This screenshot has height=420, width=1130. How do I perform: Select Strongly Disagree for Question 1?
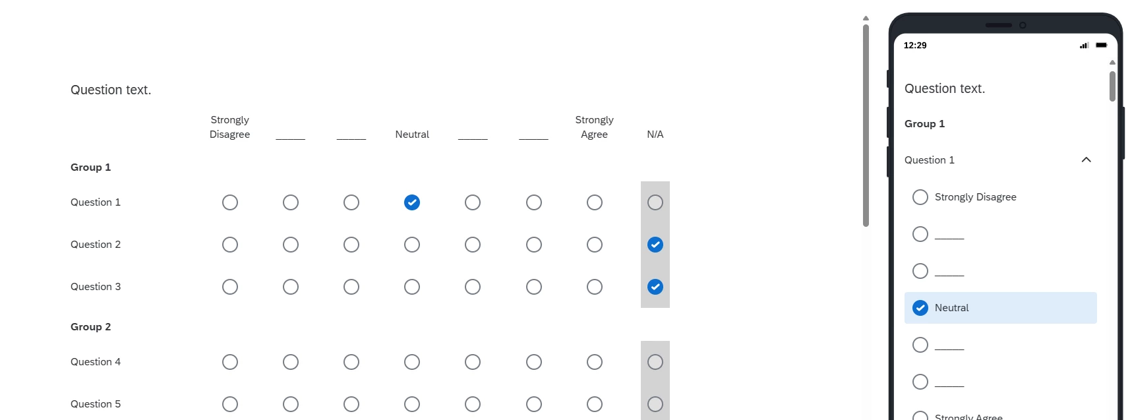[x=230, y=202]
